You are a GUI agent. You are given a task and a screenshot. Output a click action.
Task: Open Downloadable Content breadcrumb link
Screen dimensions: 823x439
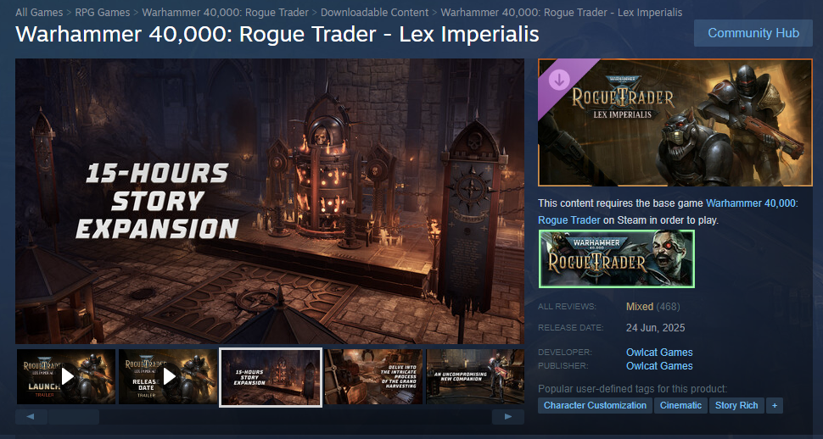[x=375, y=12]
